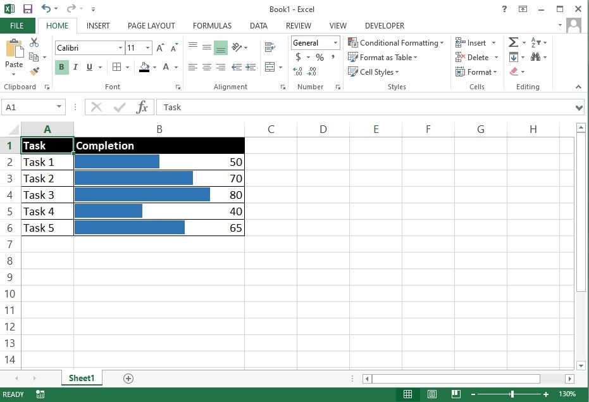The image size is (589, 402).
Task: Click the Delete cells button
Action: (x=472, y=57)
